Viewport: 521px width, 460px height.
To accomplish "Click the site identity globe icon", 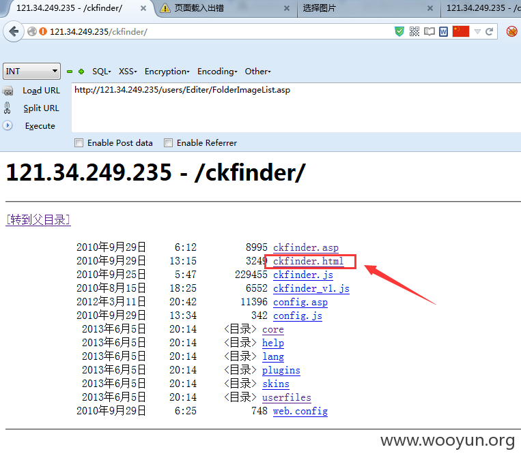I will click(32, 31).
